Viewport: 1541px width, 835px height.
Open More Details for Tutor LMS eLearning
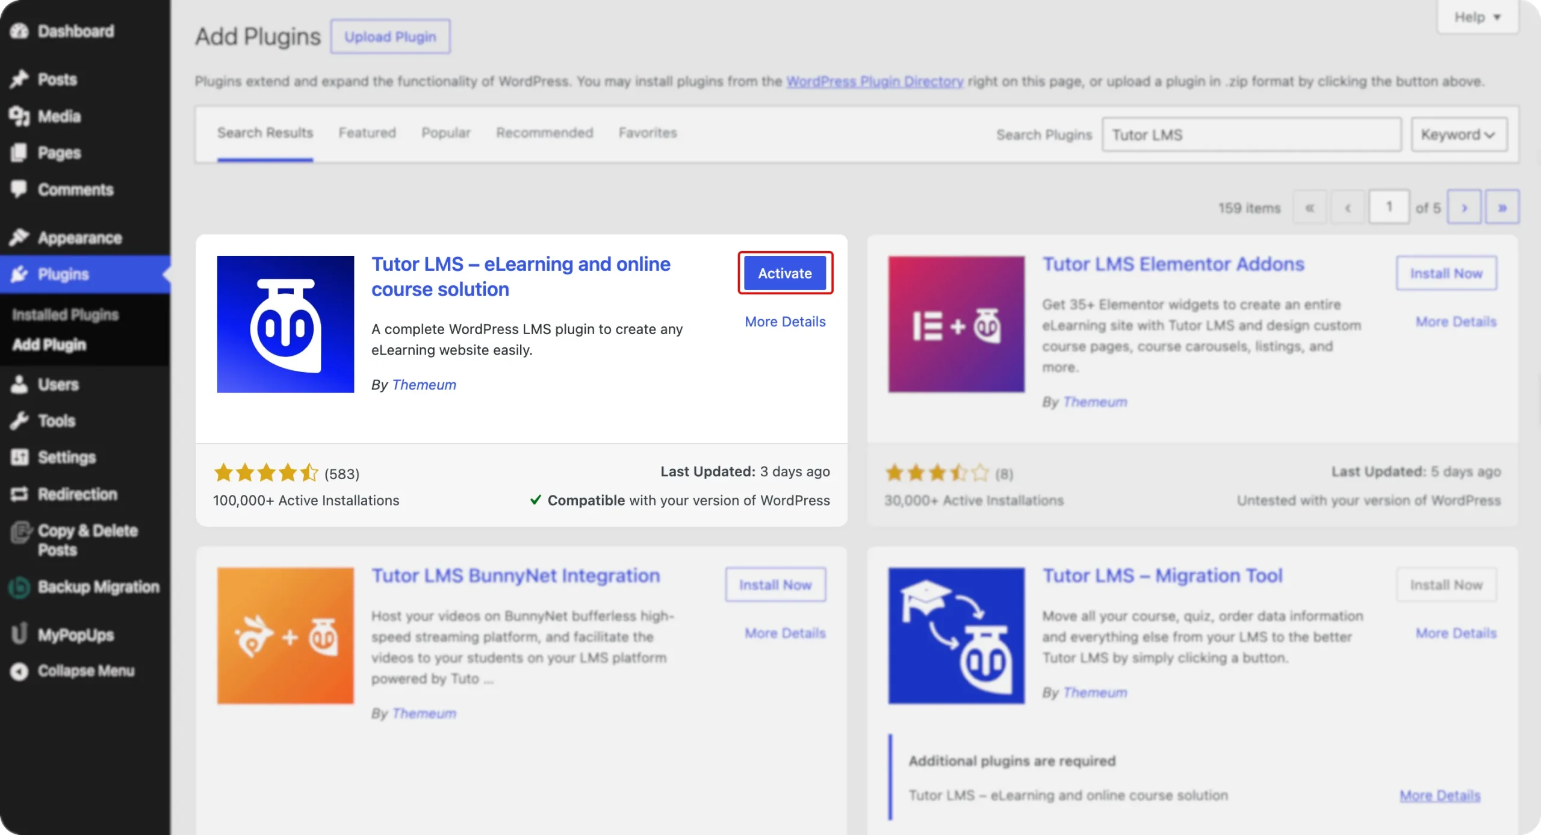(785, 321)
